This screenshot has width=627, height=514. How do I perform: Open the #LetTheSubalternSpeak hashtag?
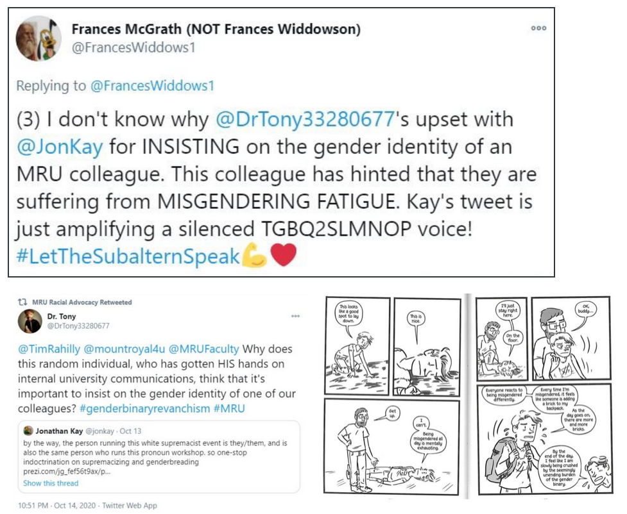tap(128, 256)
